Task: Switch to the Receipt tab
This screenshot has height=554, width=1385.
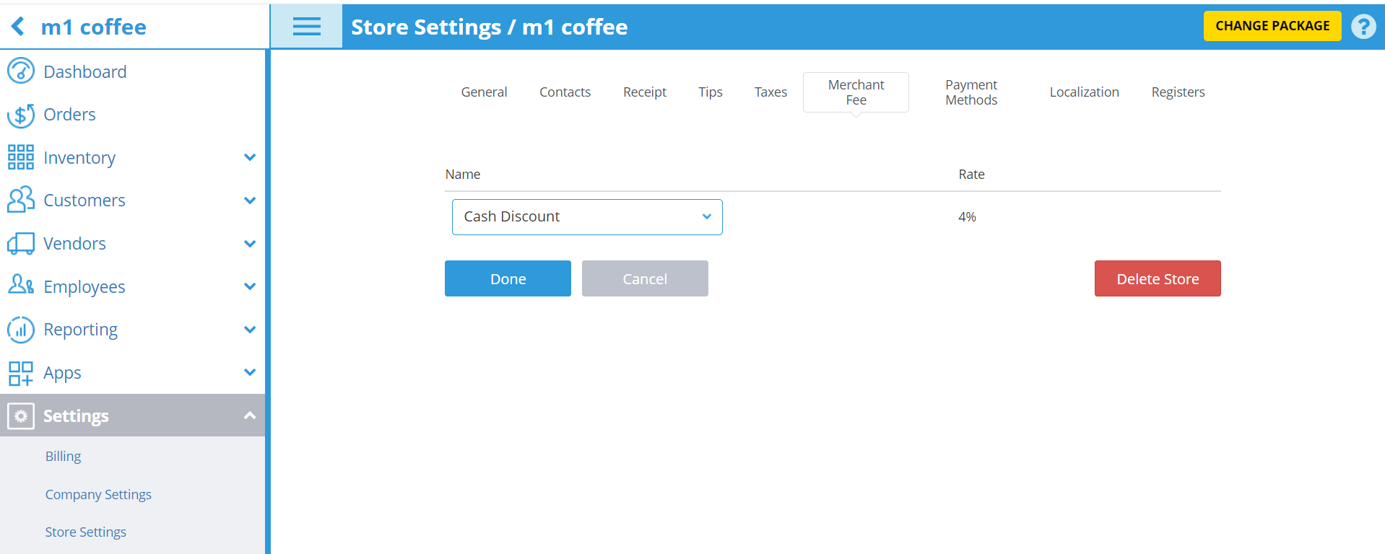Action: pyautogui.click(x=645, y=92)
